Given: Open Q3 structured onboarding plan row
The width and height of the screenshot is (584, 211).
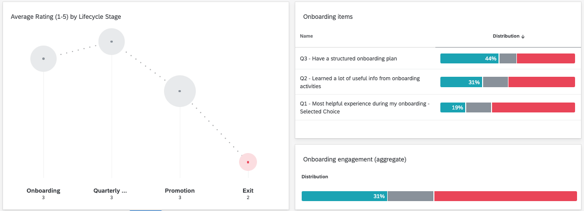Looking at the screenshot, I should [348, 58].
